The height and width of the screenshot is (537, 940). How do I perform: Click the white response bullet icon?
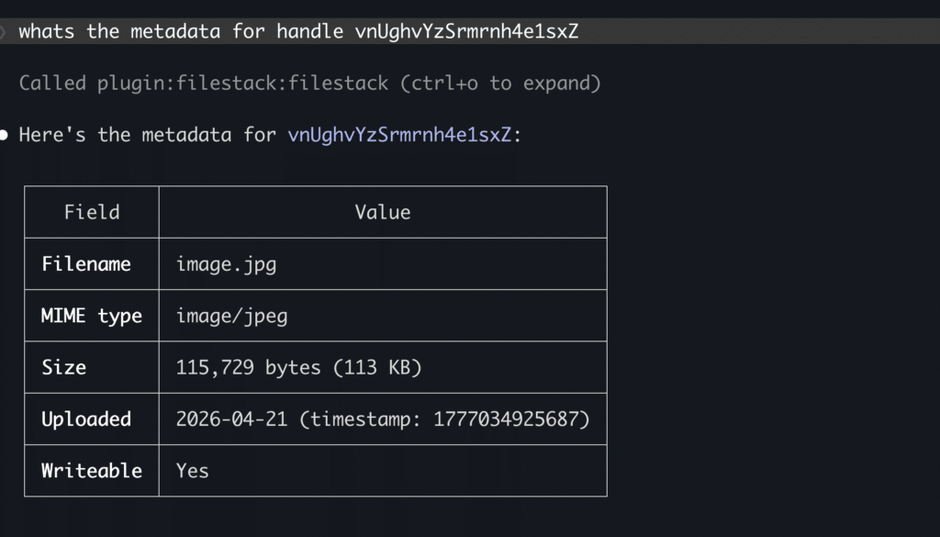(x=6, y=136)
